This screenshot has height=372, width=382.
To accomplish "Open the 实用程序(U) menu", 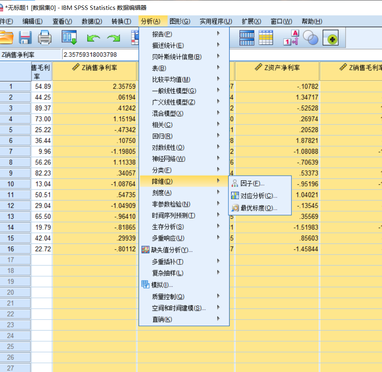I will (216, 21).
